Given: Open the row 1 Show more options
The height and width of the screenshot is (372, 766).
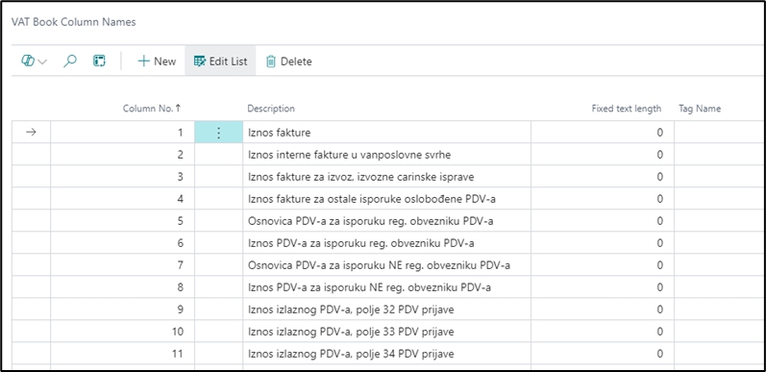Looking at the screenshot, I should pyautogui.click(x=218, y=133).
